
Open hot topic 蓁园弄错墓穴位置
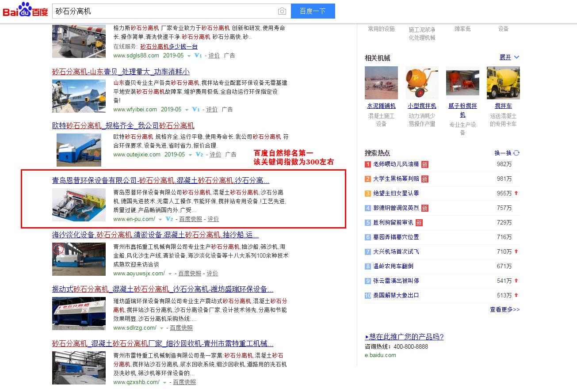(396, 237)
